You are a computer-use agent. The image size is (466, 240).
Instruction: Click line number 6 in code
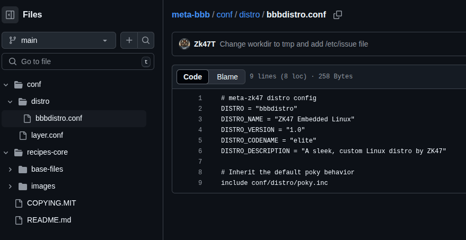(x=200, y=151)
